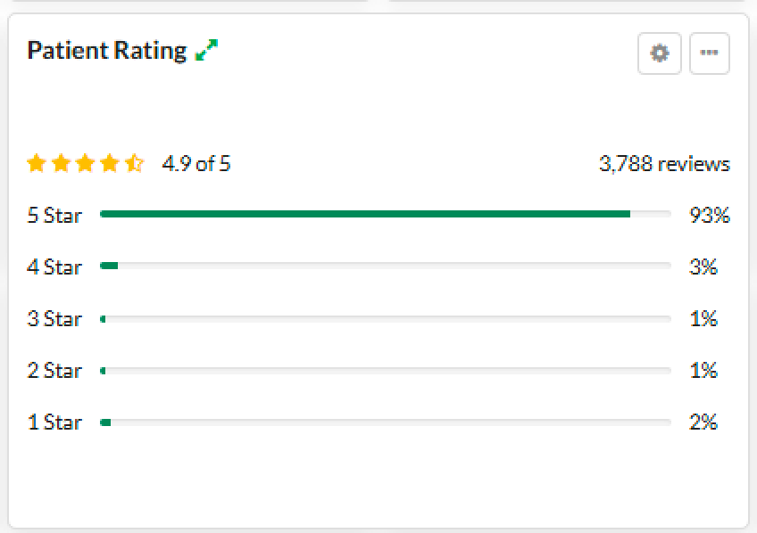Click the Patient Rating title
Viewport: 757px width, 533px height.
click(106, 51)
